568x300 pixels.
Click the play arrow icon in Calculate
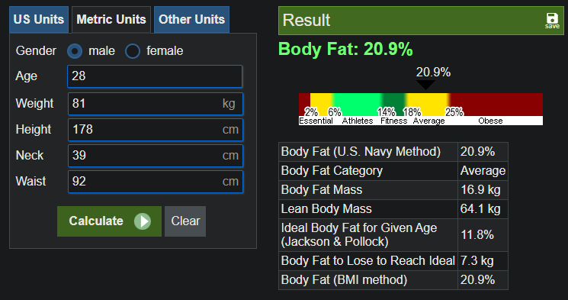[x=143, y=221]
